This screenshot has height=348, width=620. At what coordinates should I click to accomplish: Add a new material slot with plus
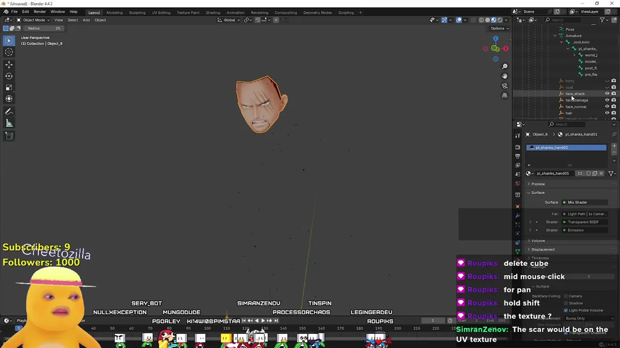(x=614, y=146)
